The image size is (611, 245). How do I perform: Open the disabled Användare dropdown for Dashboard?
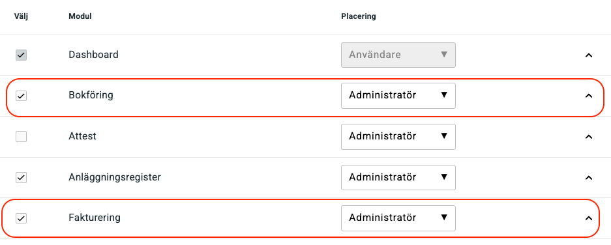(398, 55)
